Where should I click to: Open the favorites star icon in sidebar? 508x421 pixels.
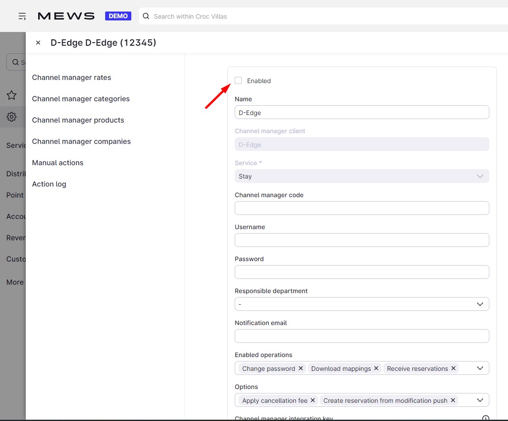(12, 95)
